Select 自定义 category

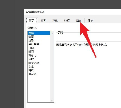(39, 74)
